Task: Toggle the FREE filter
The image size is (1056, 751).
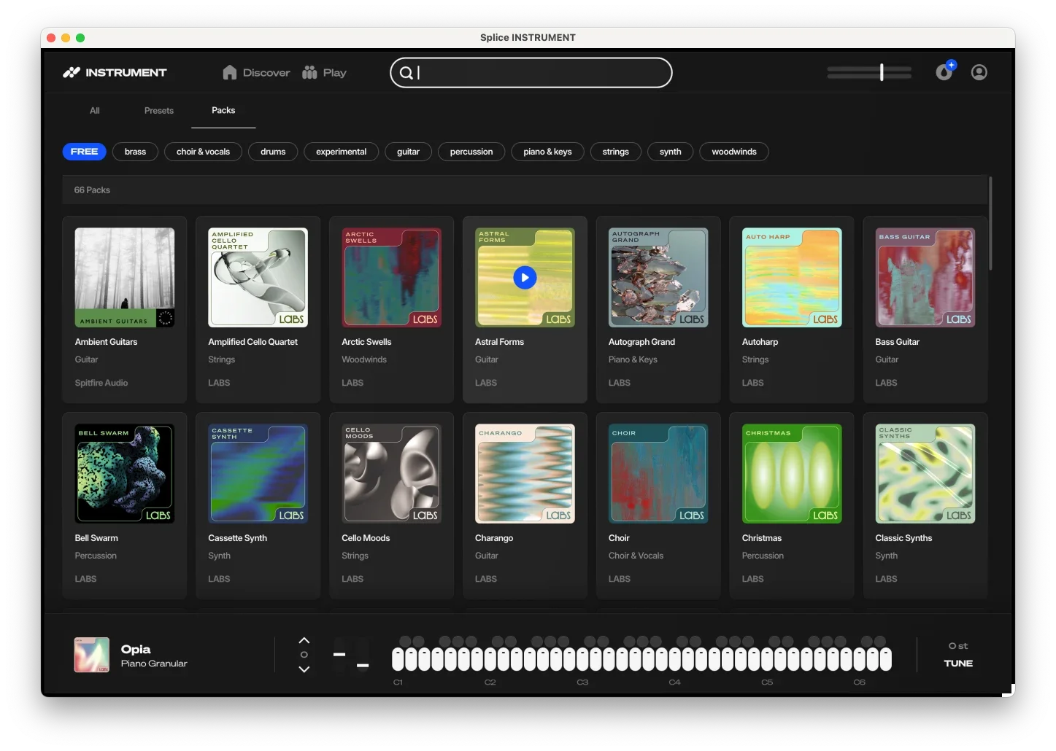Action: click(85, 152)
